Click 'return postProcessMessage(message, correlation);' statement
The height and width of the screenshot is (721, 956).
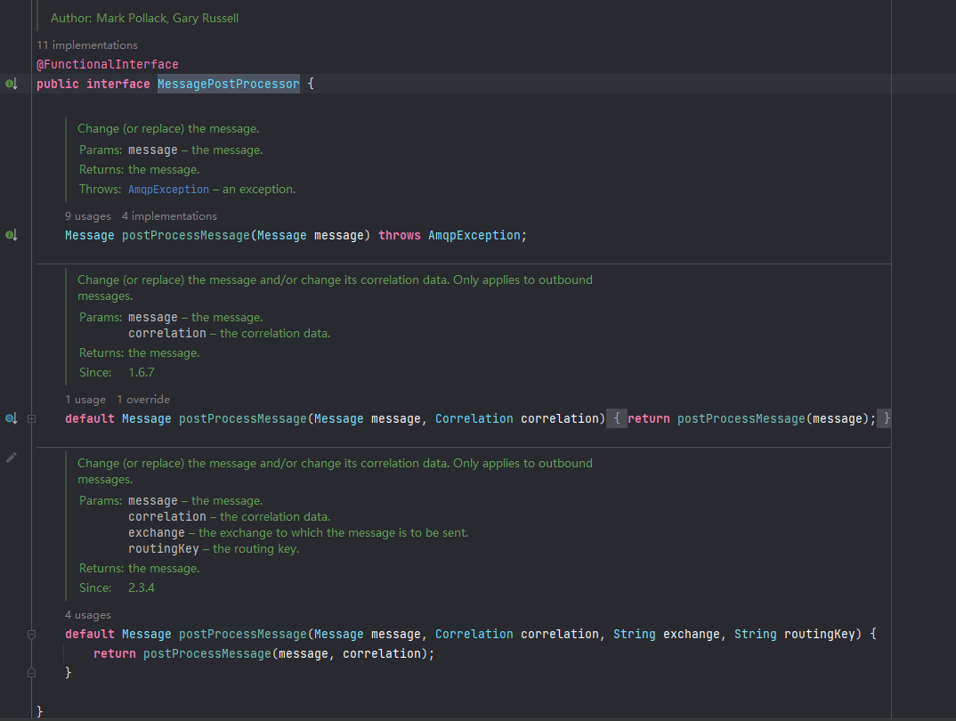pyautogui.click(x=264, y=654)
